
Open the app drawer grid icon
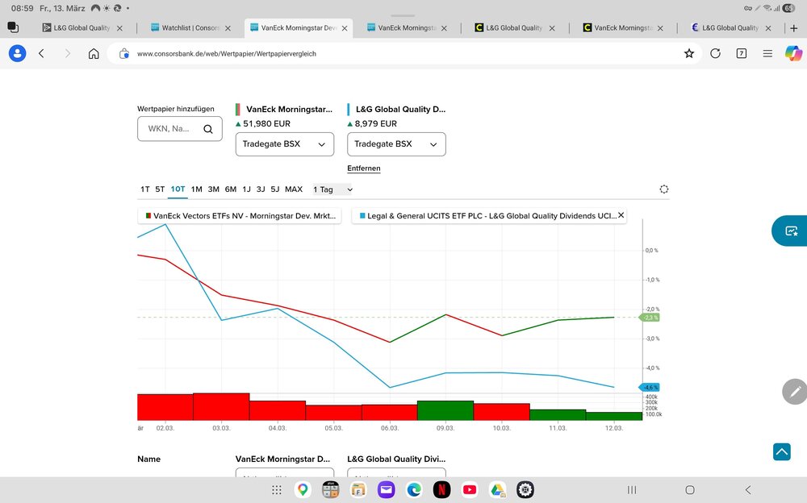click(x=276, y=490)
